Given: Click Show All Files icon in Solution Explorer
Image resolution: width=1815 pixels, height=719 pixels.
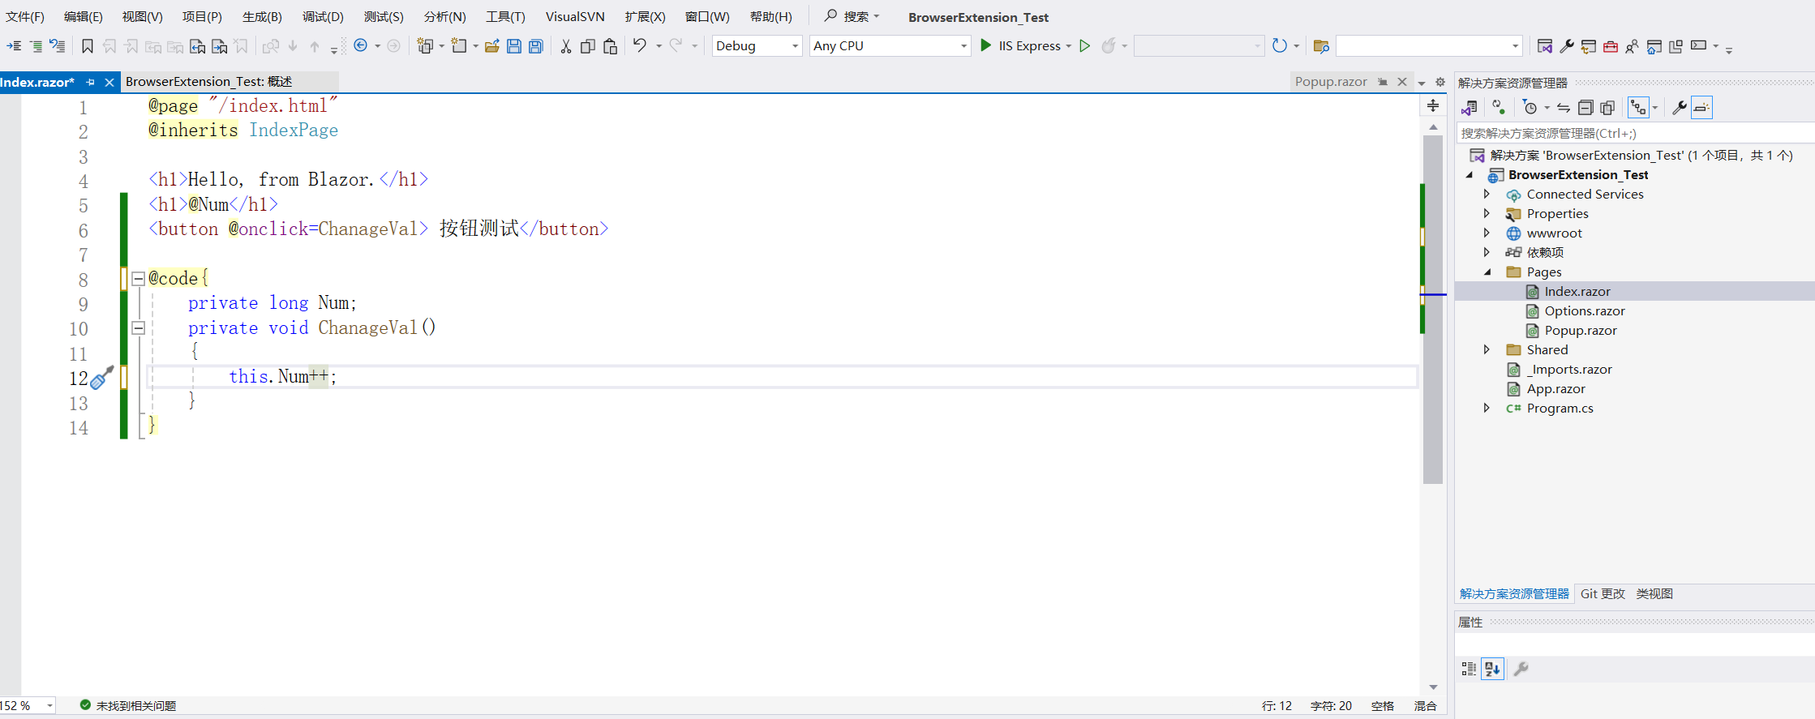Looking at the screenshot, I should [x=1607, y=107].
